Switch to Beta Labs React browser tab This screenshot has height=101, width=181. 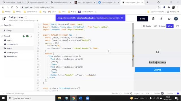[85, 3]
